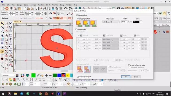Open Premiere Pro from taskbar
The width and height of the screenshot is (171, 96).
(65, 94)
